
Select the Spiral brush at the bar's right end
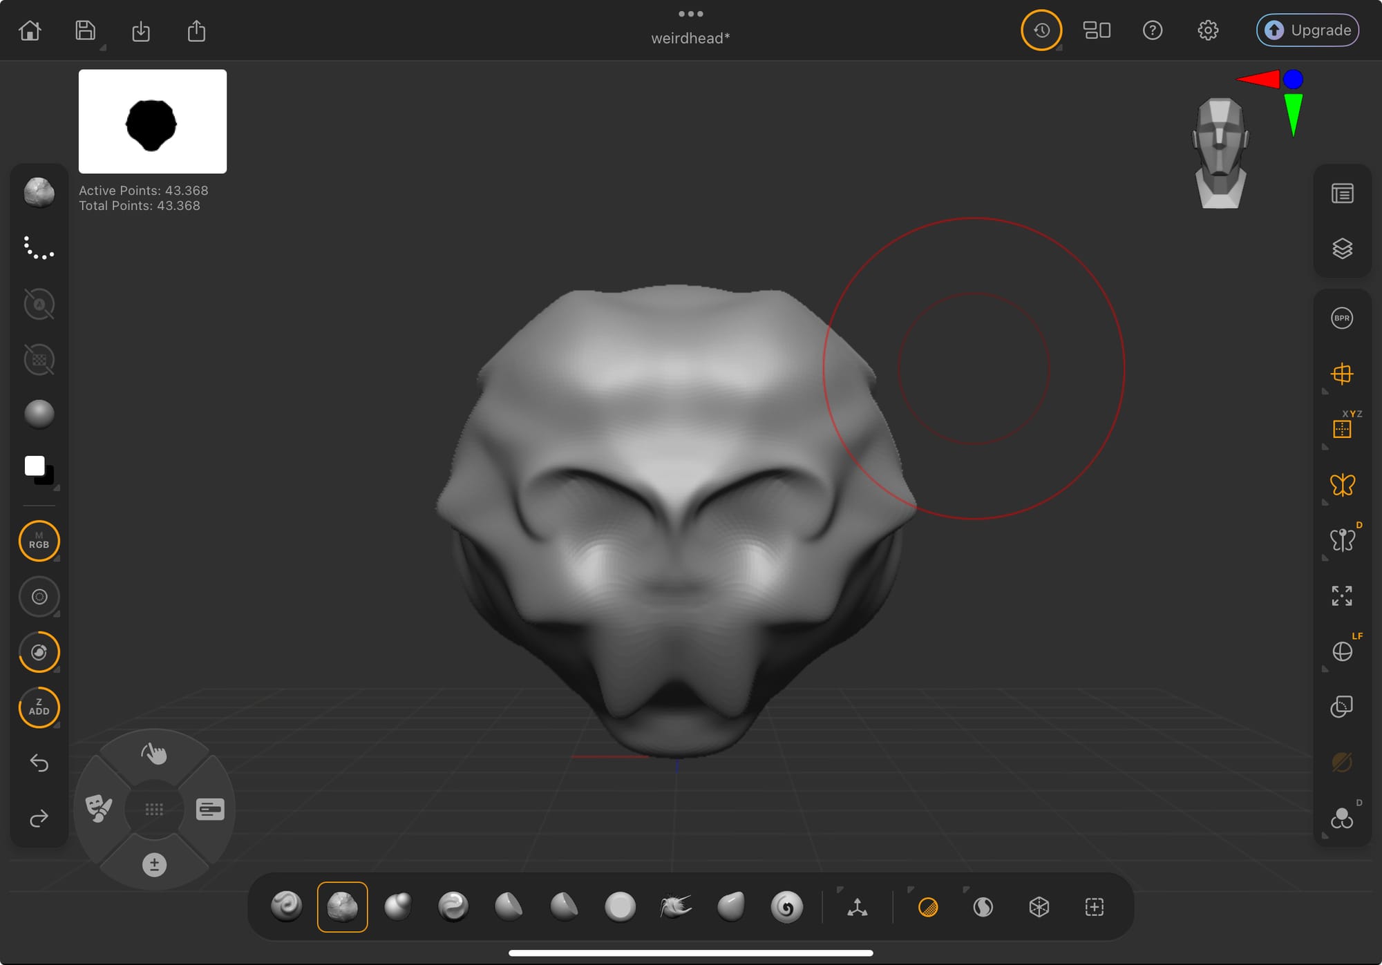click(x=786, y=906)
